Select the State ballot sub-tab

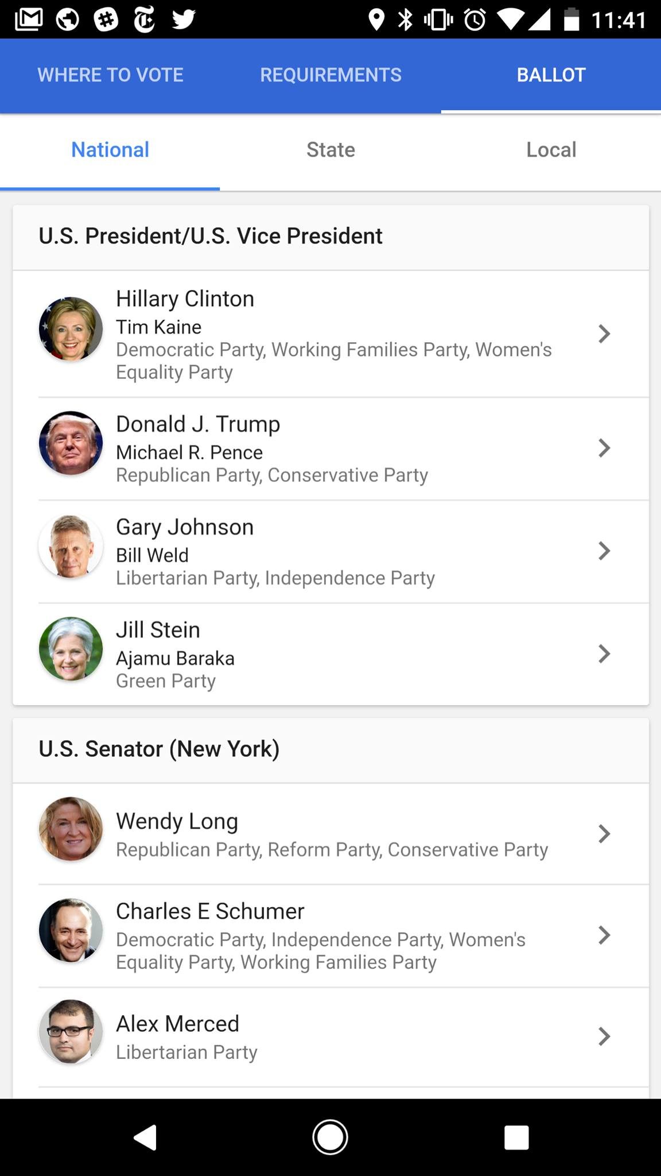point(330,150)
